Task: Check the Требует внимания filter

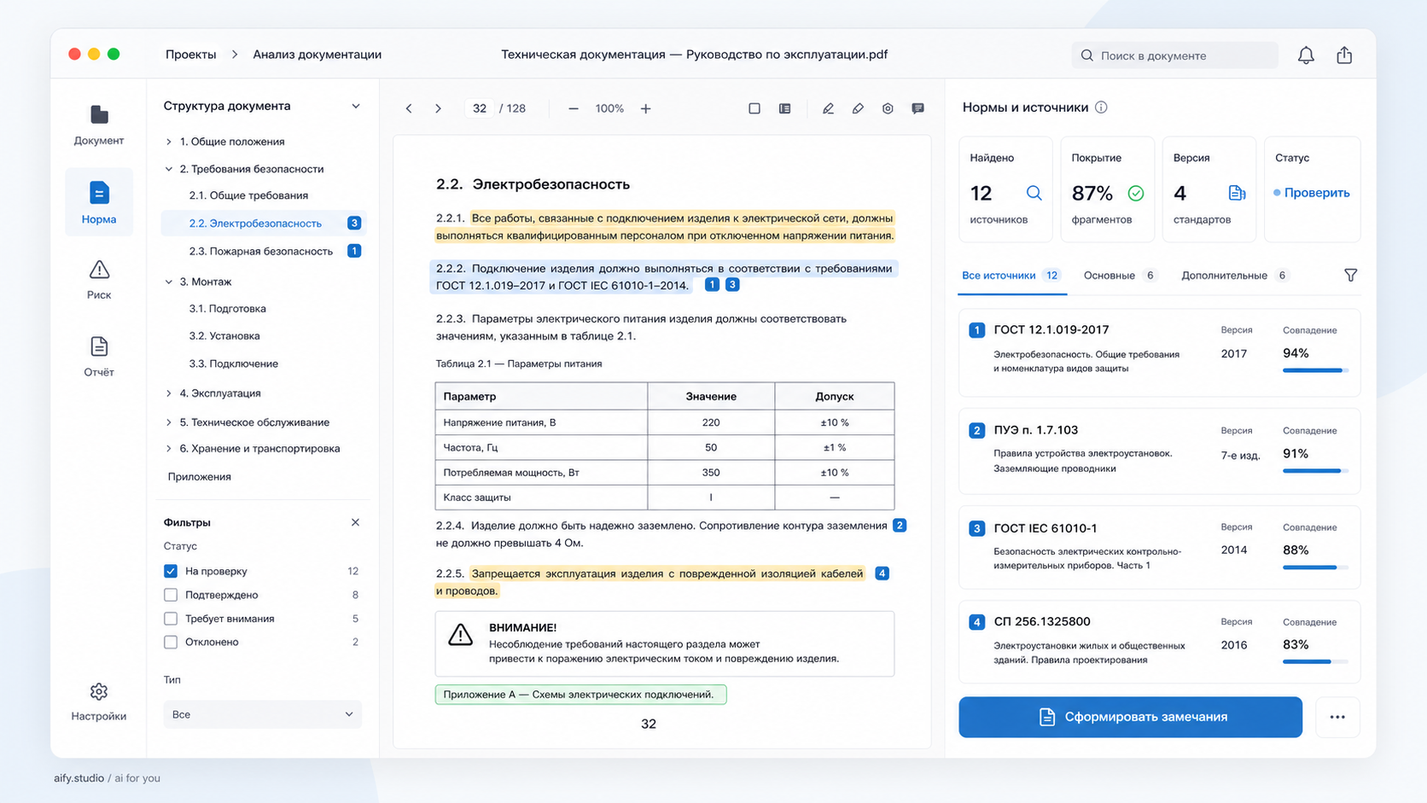Action: click(171, 619)
